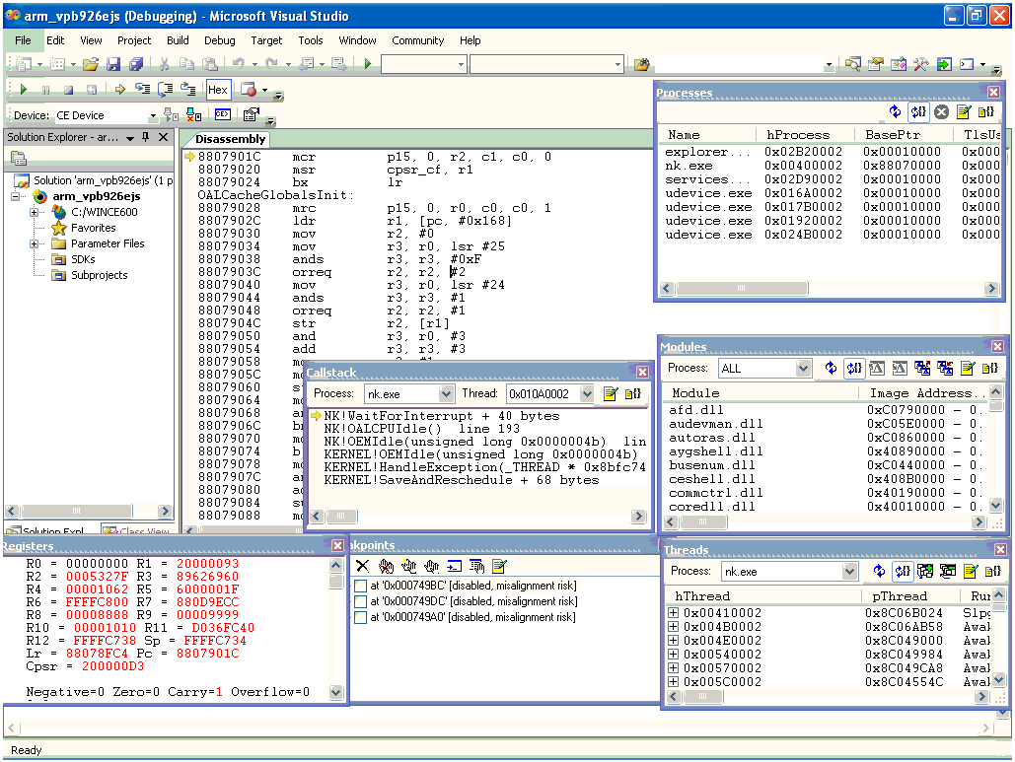
Task: Enable the breakpoint checkbox at address 0x000749BC
Action: point(361,584)
